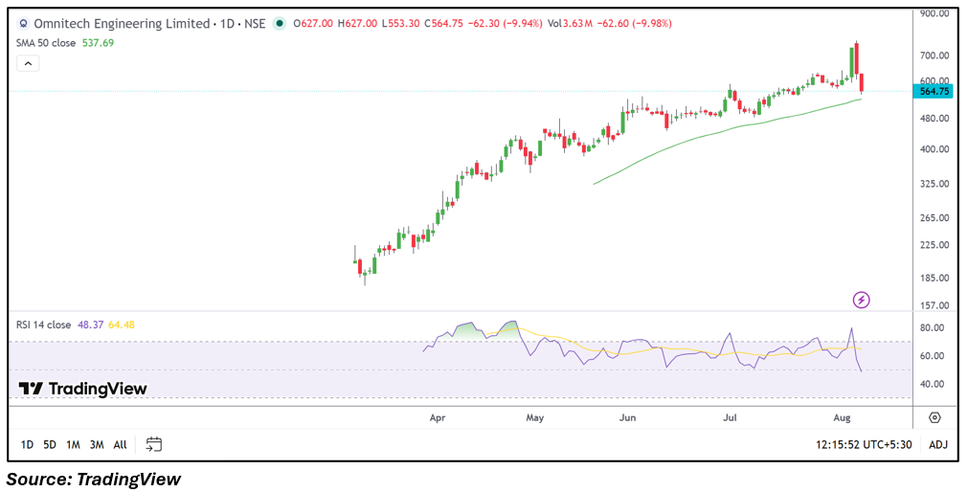Click the Aug date axis label

click(x=844, y=418)
